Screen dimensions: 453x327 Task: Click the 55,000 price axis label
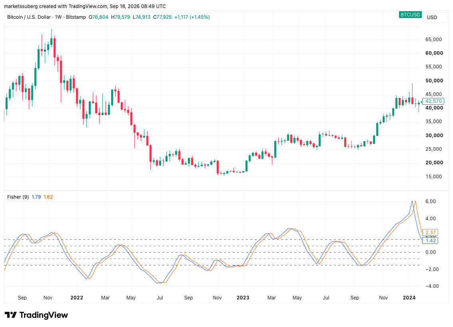point(434,67)
